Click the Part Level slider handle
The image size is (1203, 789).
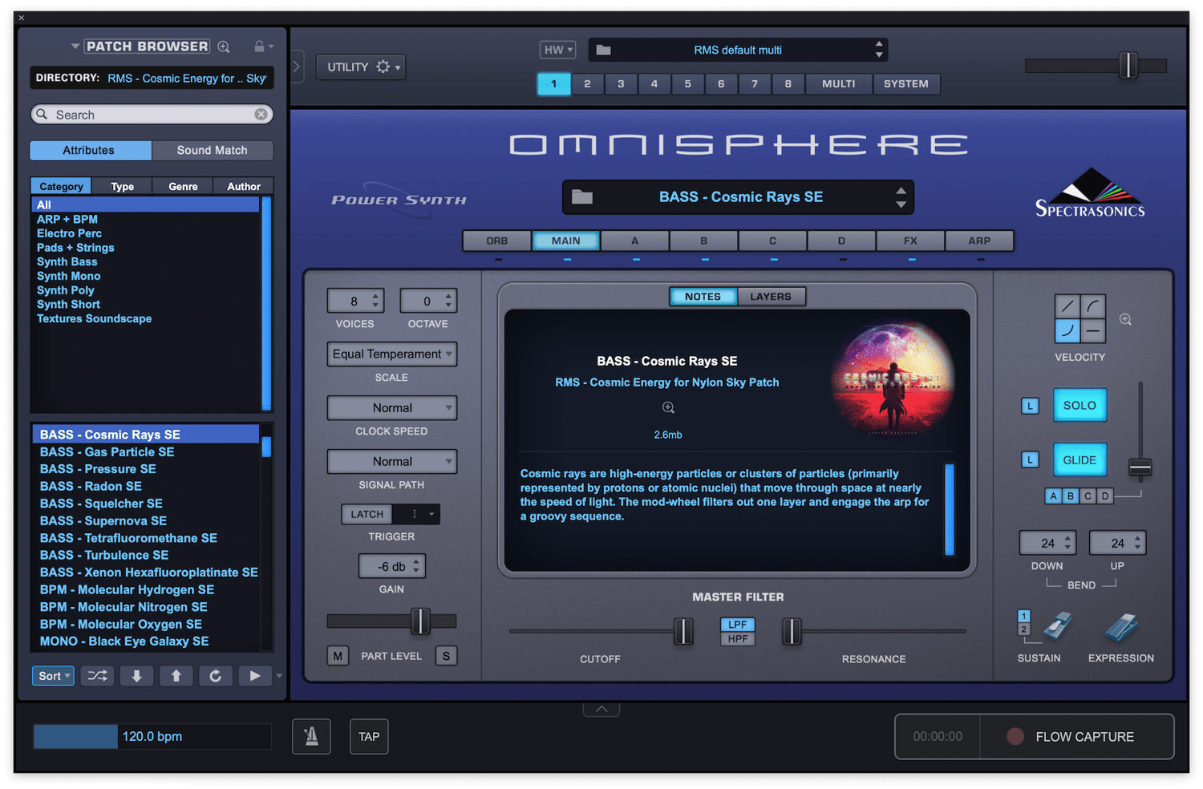click(420, 621)
